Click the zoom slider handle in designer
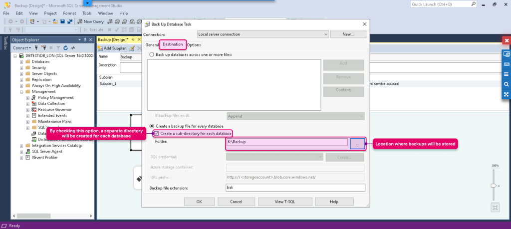 pyautogui.click(x=494, y=186)
